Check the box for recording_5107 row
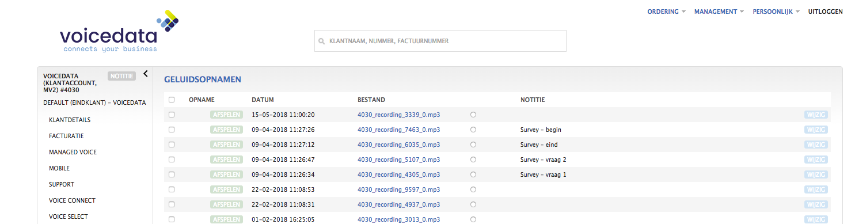Image resolution: width=855 pixels, height=224 pixels. (x=172, y=160)
